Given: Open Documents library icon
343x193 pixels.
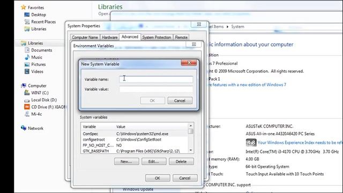Looking at the screenshot, I should [27, 50].
